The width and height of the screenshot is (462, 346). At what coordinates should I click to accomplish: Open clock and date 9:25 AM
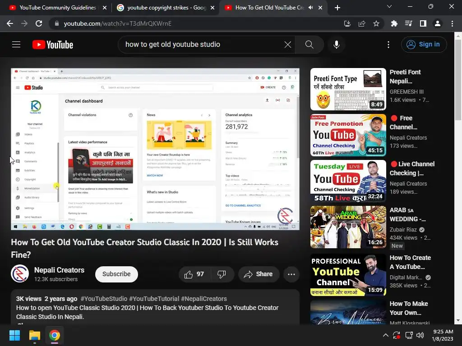tap(443, 335)
